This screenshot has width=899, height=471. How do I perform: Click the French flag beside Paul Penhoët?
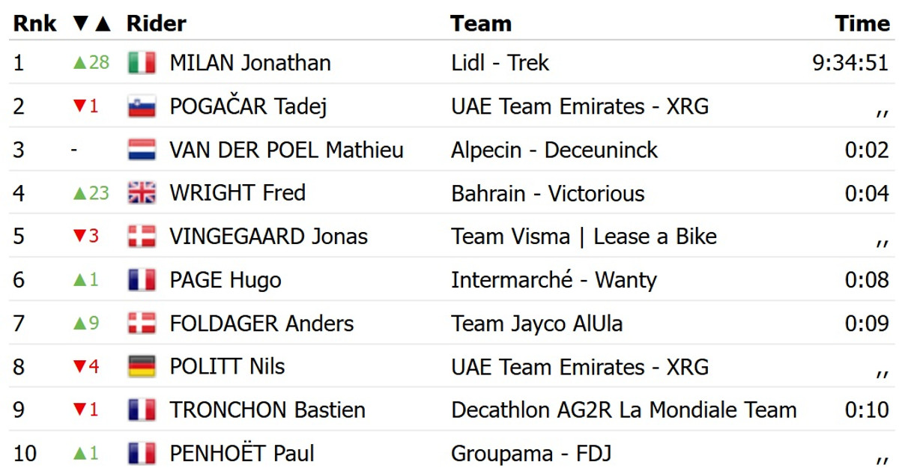(142, 454)
